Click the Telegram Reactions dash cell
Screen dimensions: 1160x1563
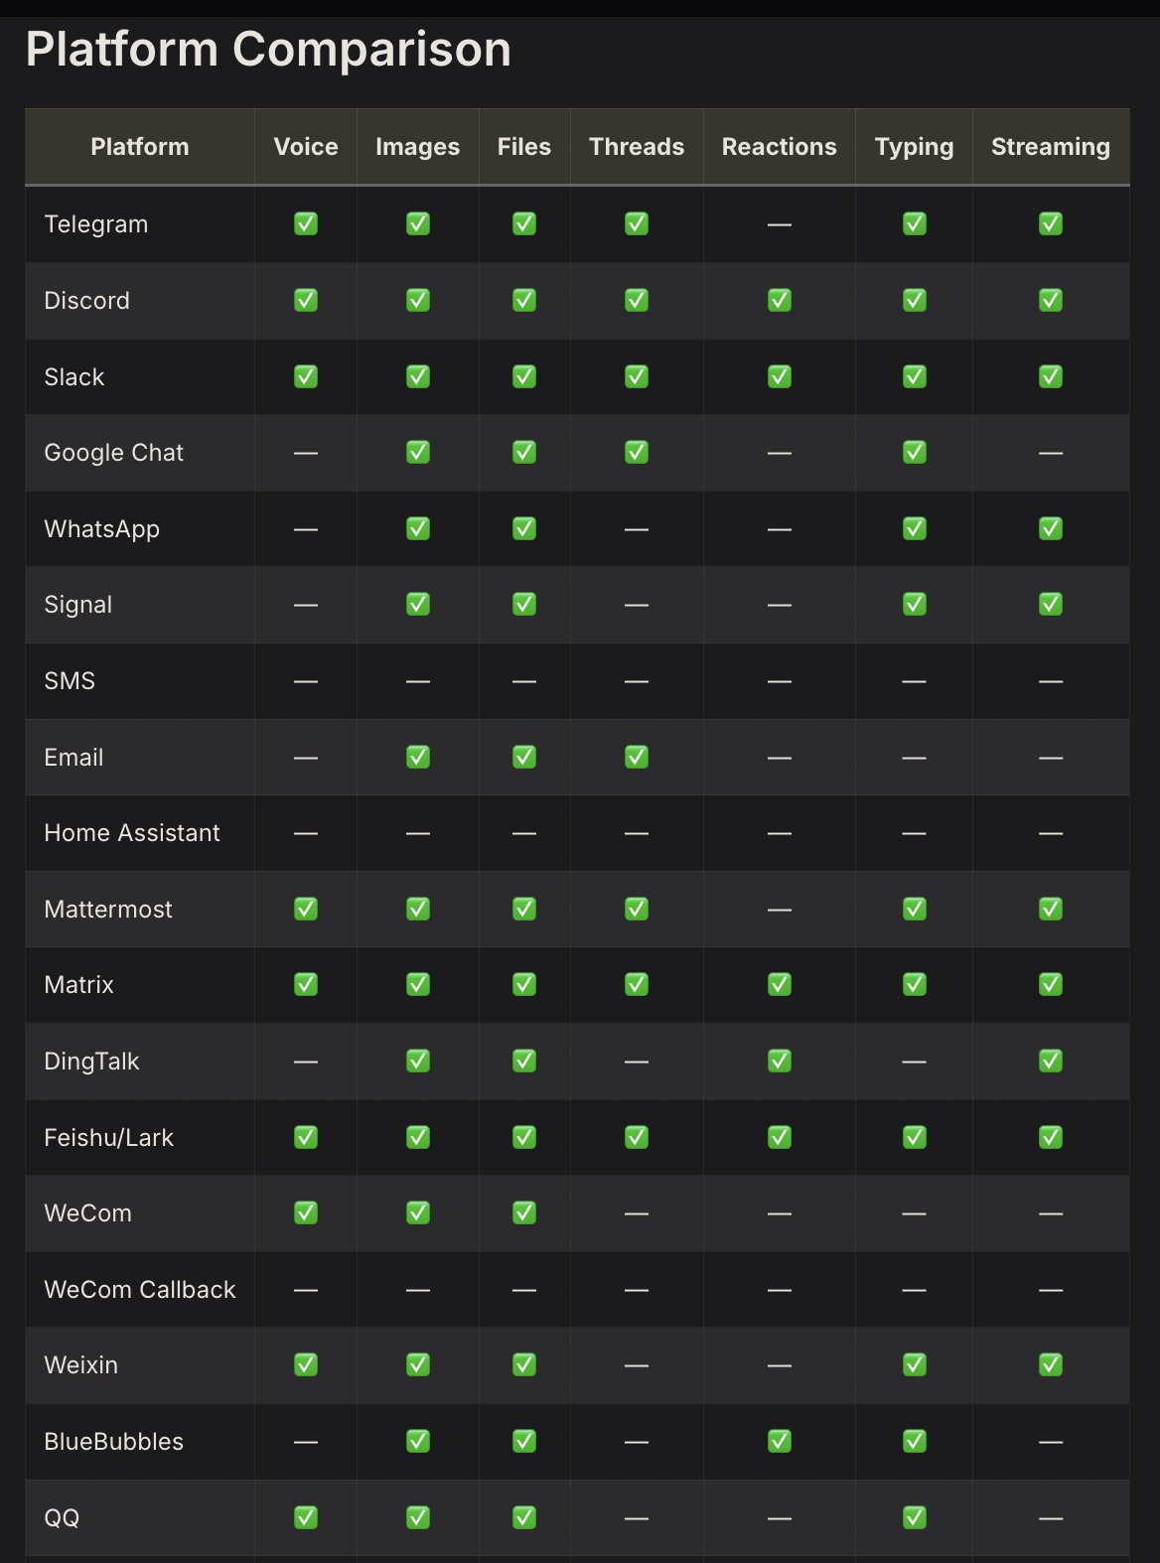(780, 224)
